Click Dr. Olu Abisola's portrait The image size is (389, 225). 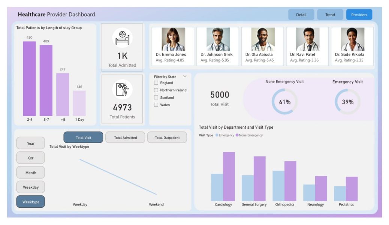[x=263, y=39]
